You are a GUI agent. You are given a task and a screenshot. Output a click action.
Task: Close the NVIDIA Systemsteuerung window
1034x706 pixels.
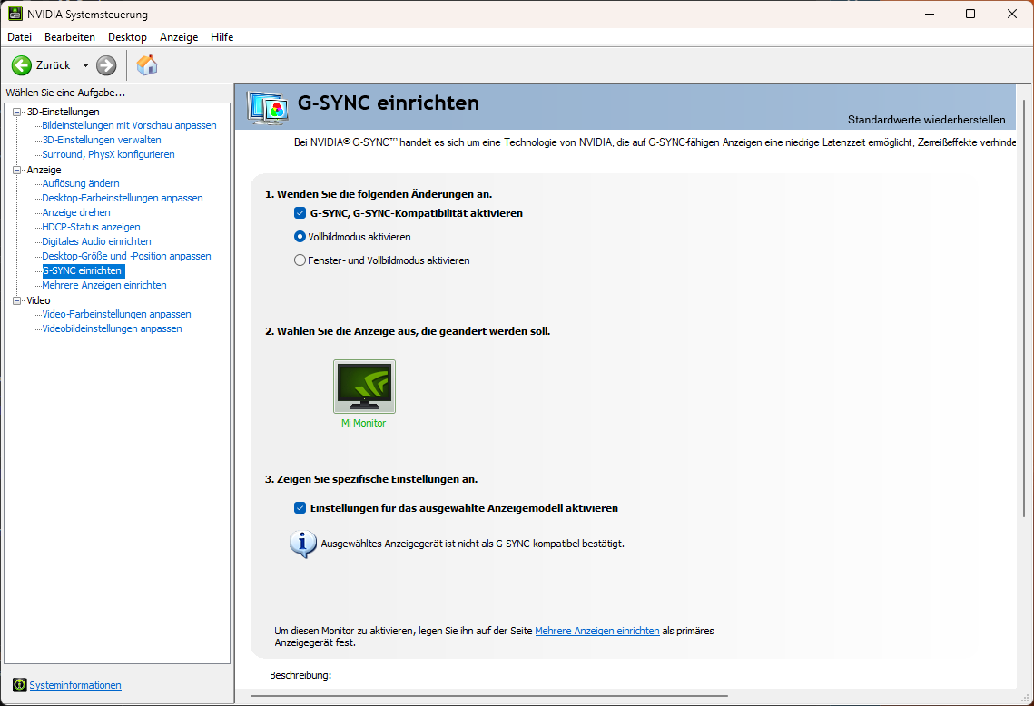coord(1011,14)
